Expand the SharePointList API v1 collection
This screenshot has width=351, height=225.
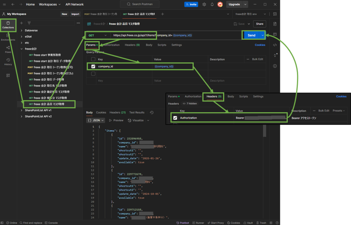tap(22, 110)
